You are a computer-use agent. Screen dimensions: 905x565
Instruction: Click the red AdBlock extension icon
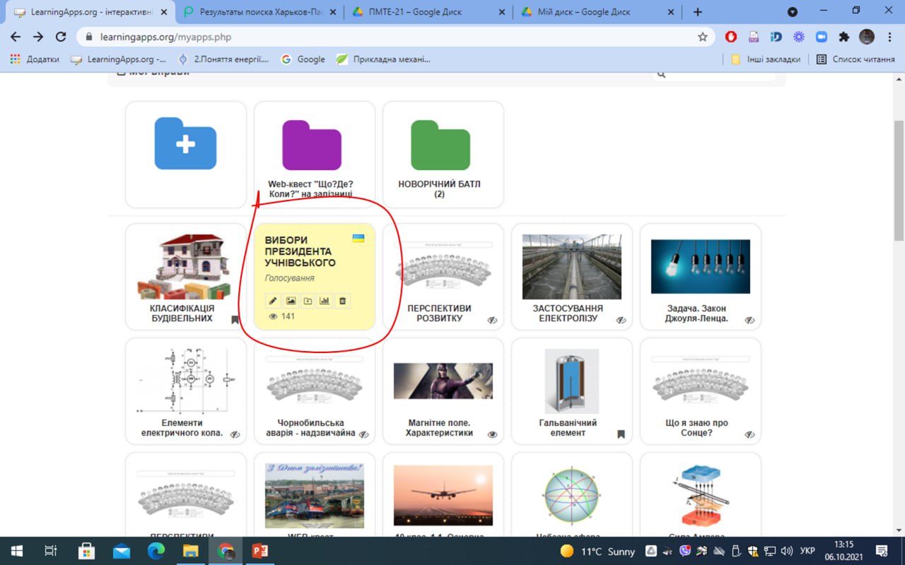[731, 37]
